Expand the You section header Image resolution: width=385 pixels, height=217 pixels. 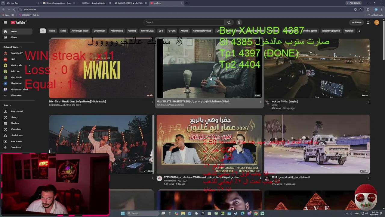(x=7, y=105)
